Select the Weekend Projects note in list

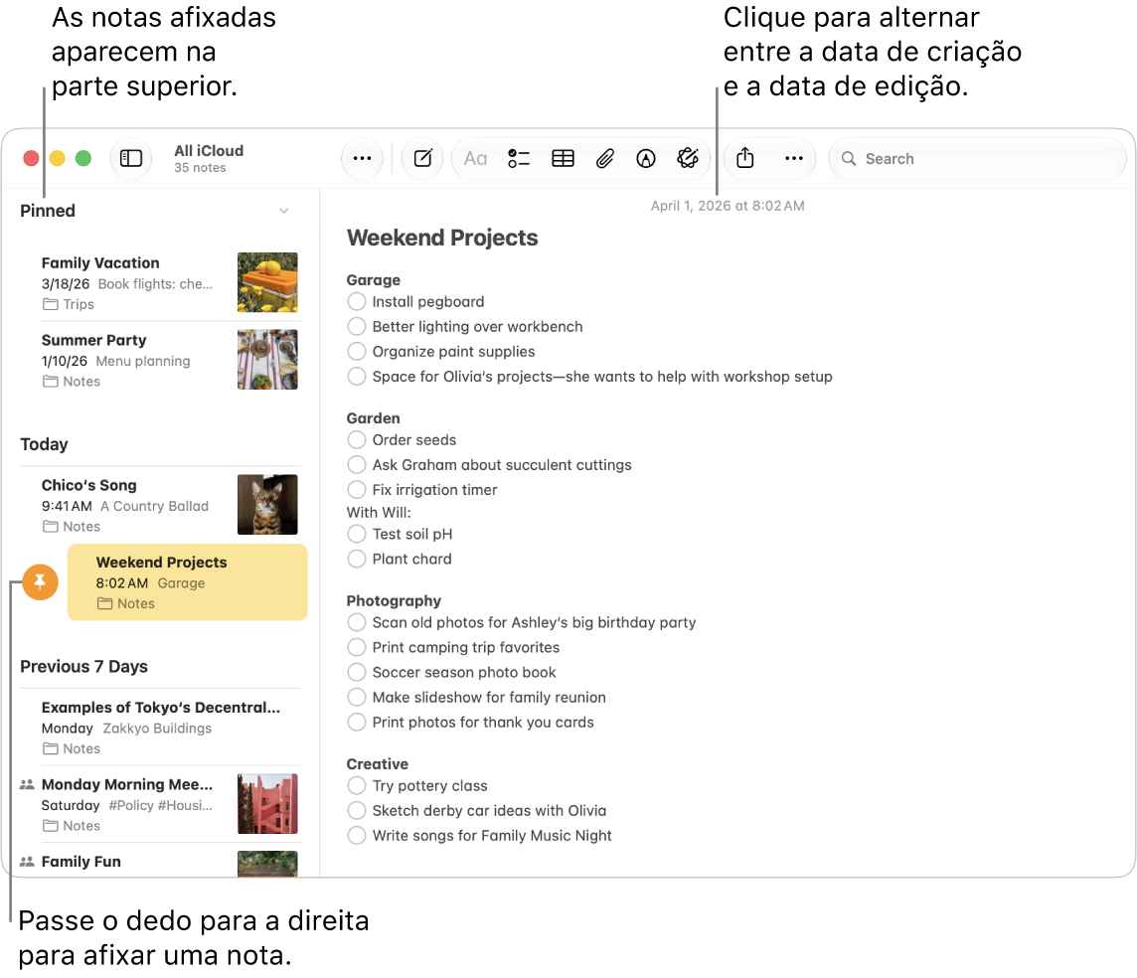187,582
